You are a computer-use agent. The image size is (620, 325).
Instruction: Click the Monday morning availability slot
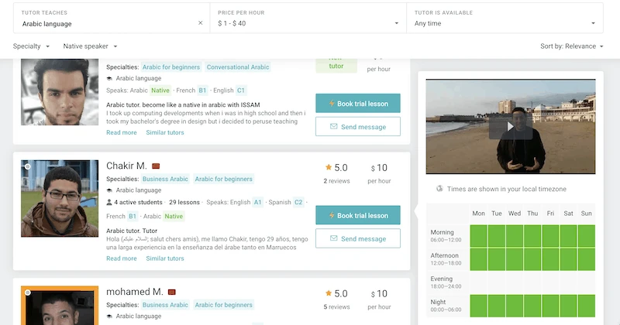point(478,236)
